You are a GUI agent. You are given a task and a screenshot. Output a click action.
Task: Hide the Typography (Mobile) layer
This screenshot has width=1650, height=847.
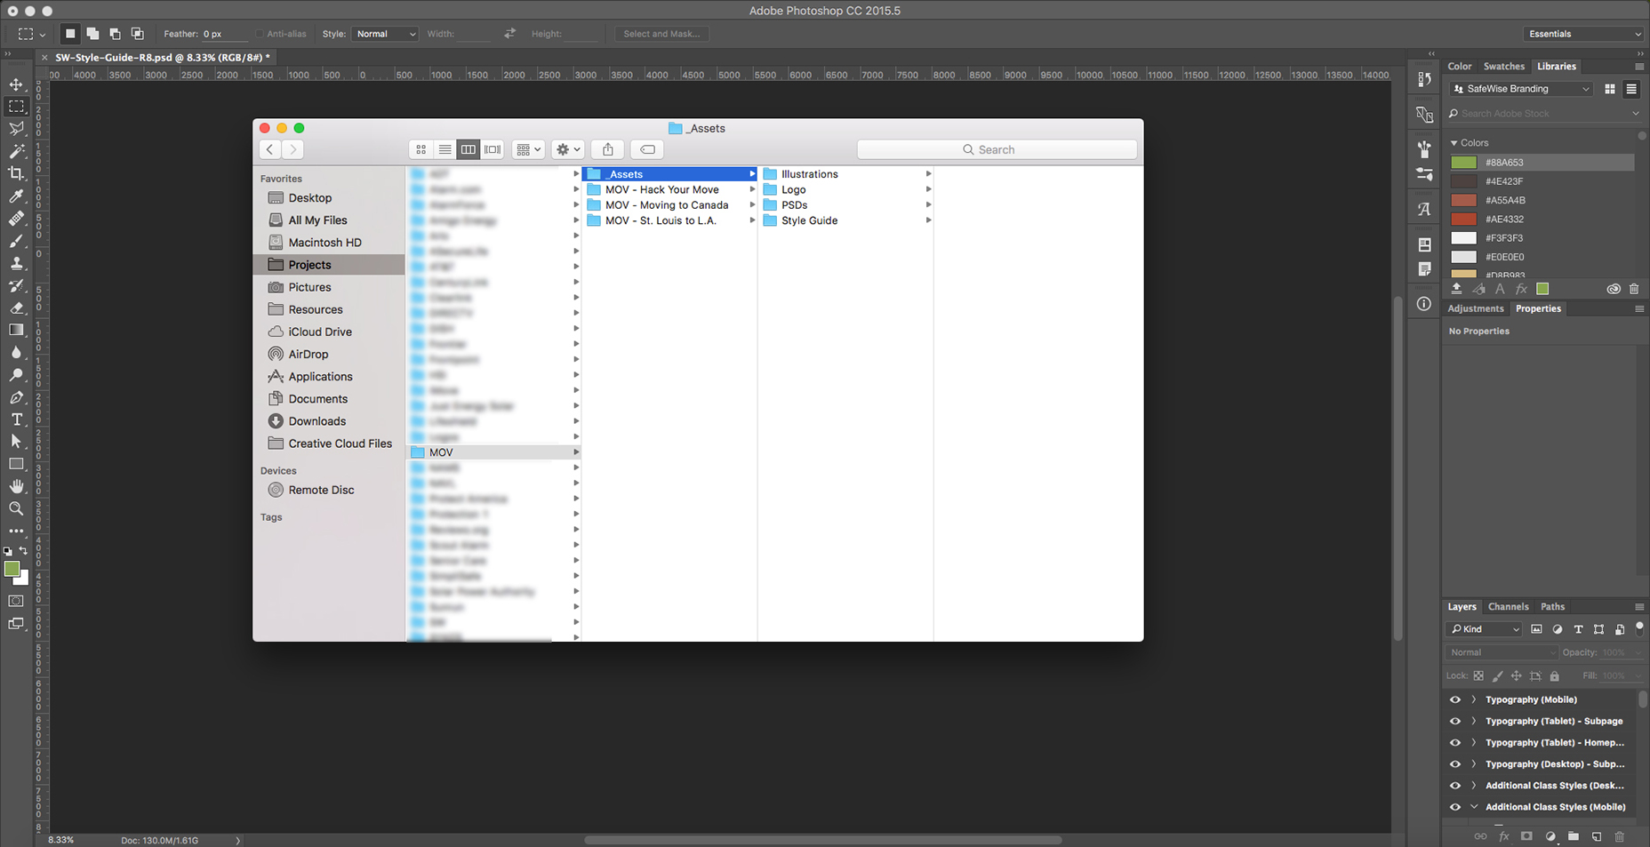pos(1455,699)
